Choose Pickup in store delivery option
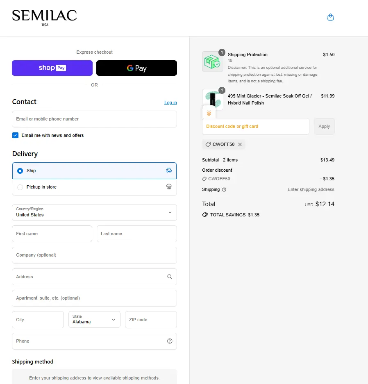The image size is (368, 384). point(20,187)
